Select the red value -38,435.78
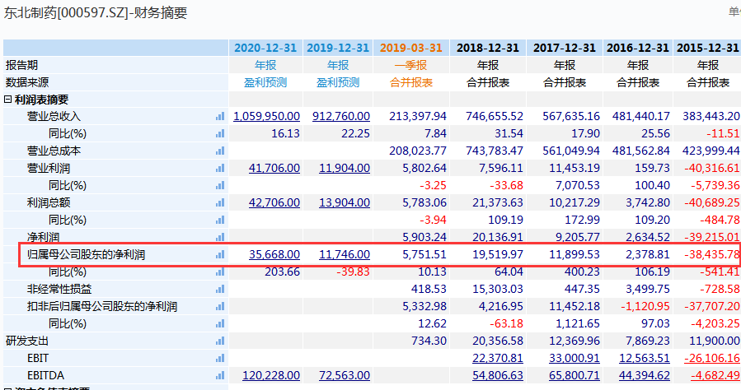This screenshot has width=741, height=390. click(x=712, y=255)
